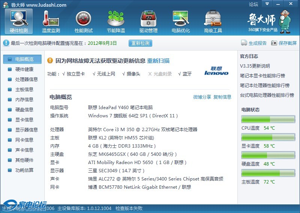This screenshot has height=213, width=300.
Task: Open the 硬件检测 hardware detection tool
Action: (x=19, y=21)
